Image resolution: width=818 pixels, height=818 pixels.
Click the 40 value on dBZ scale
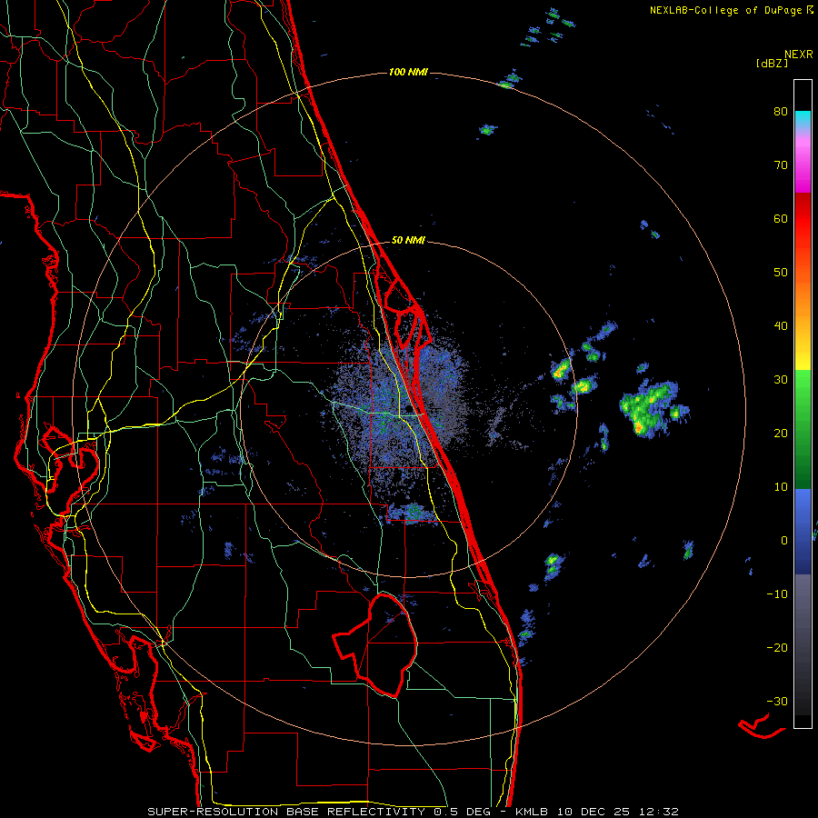781,326
